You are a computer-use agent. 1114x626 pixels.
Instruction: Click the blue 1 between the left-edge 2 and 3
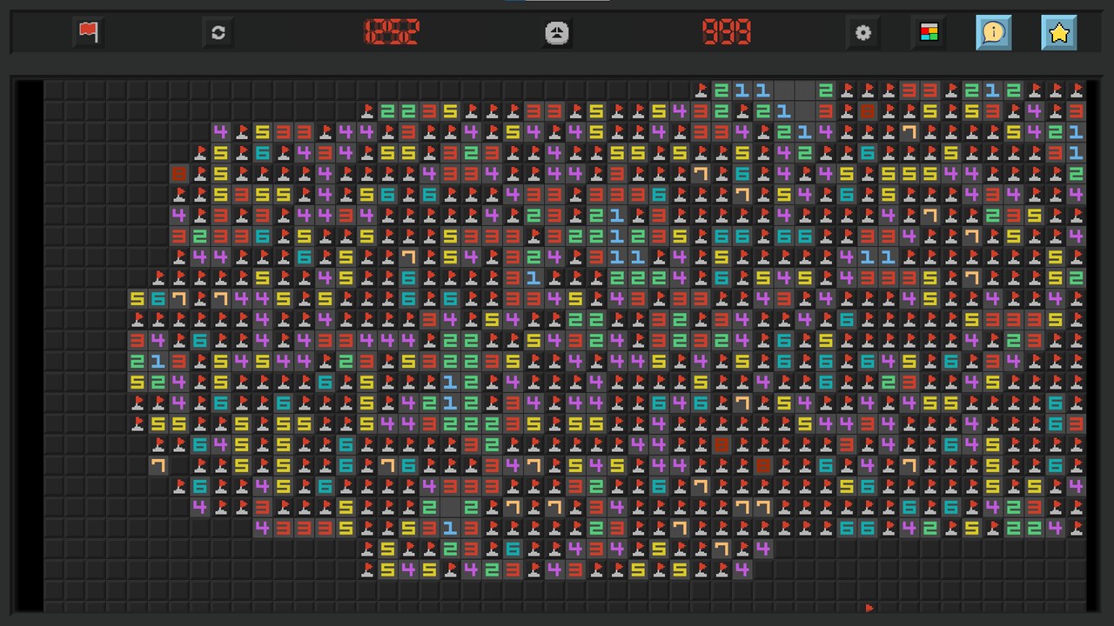(x=158, y=361)
